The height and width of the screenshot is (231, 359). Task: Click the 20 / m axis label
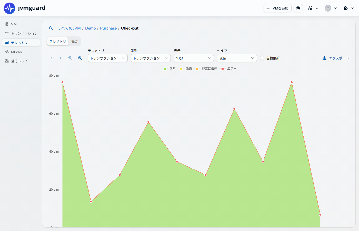(x=54, y=190)
